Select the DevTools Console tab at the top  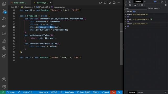pos(138,2)
